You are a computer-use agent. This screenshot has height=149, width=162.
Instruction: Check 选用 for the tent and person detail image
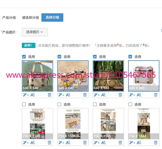pyautogui.click(x=95, y=104)
